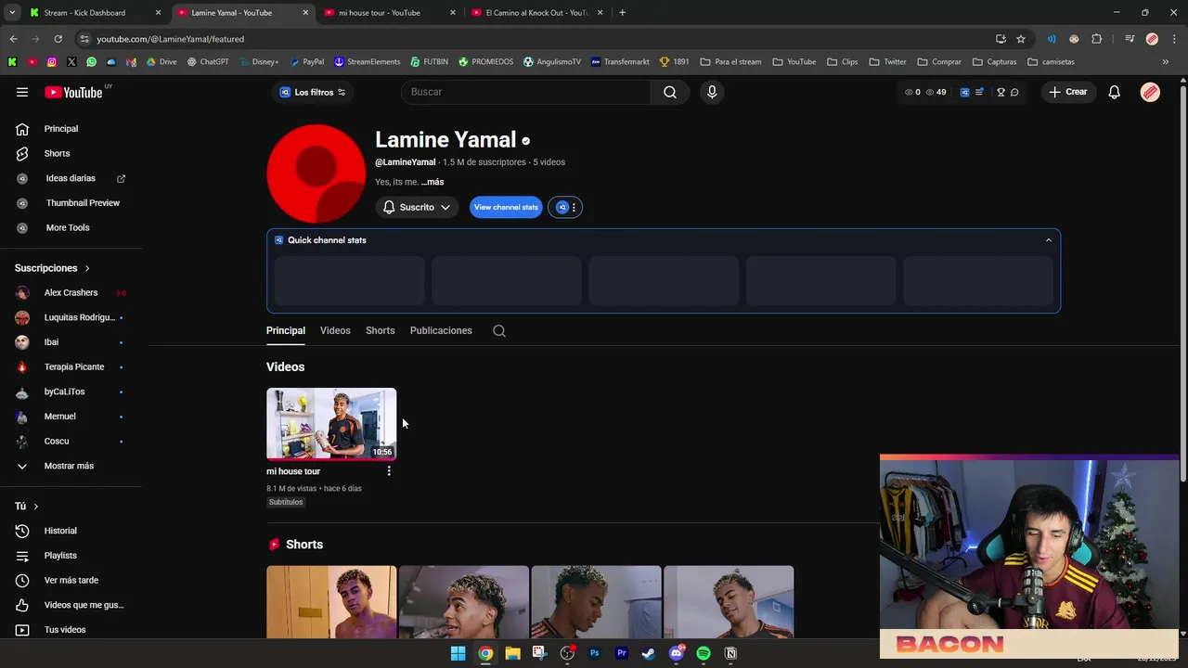Expand Suscripciones section arrow
Viewport: 1188px width, 668px height.
[x=87, y=268]
